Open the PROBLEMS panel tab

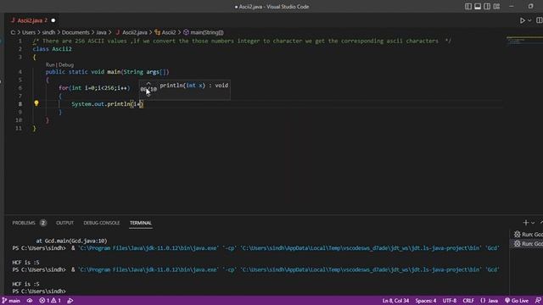pos(24,223)
